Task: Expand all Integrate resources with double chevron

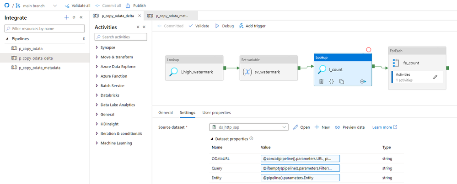Action: pos(74,17)
